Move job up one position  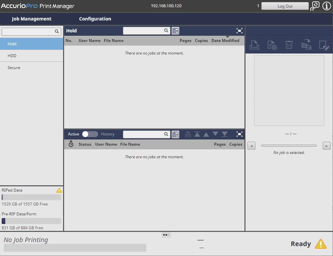206,134
